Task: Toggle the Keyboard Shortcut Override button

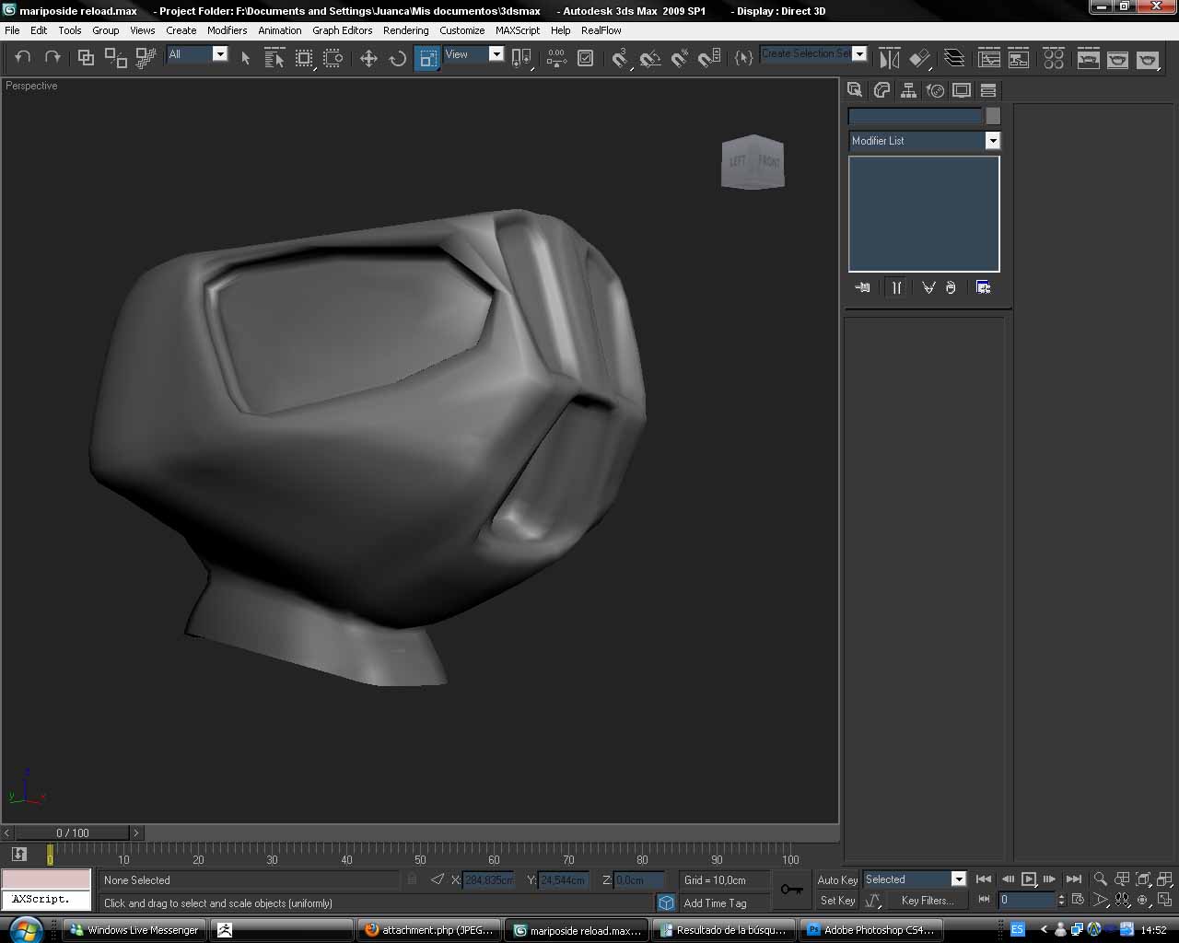Action: (585, 57)
